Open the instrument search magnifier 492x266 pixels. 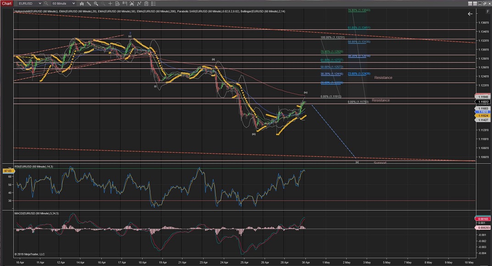click(x=46, y=3)
